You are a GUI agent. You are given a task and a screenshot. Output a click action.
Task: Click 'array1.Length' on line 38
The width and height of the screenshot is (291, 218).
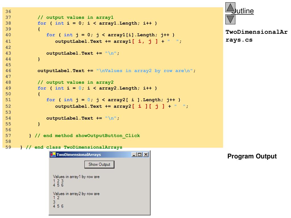118,23
